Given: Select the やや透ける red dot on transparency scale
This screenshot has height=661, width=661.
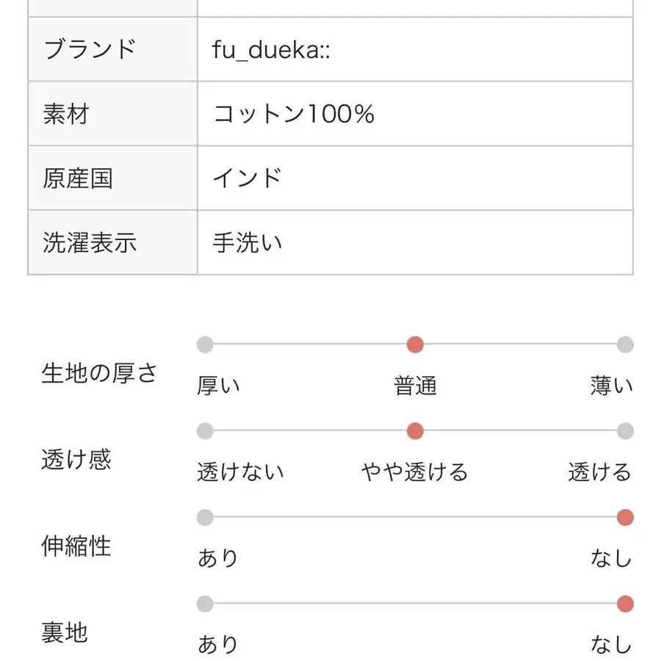Looking at the screenshot, I should click(415, 431).
